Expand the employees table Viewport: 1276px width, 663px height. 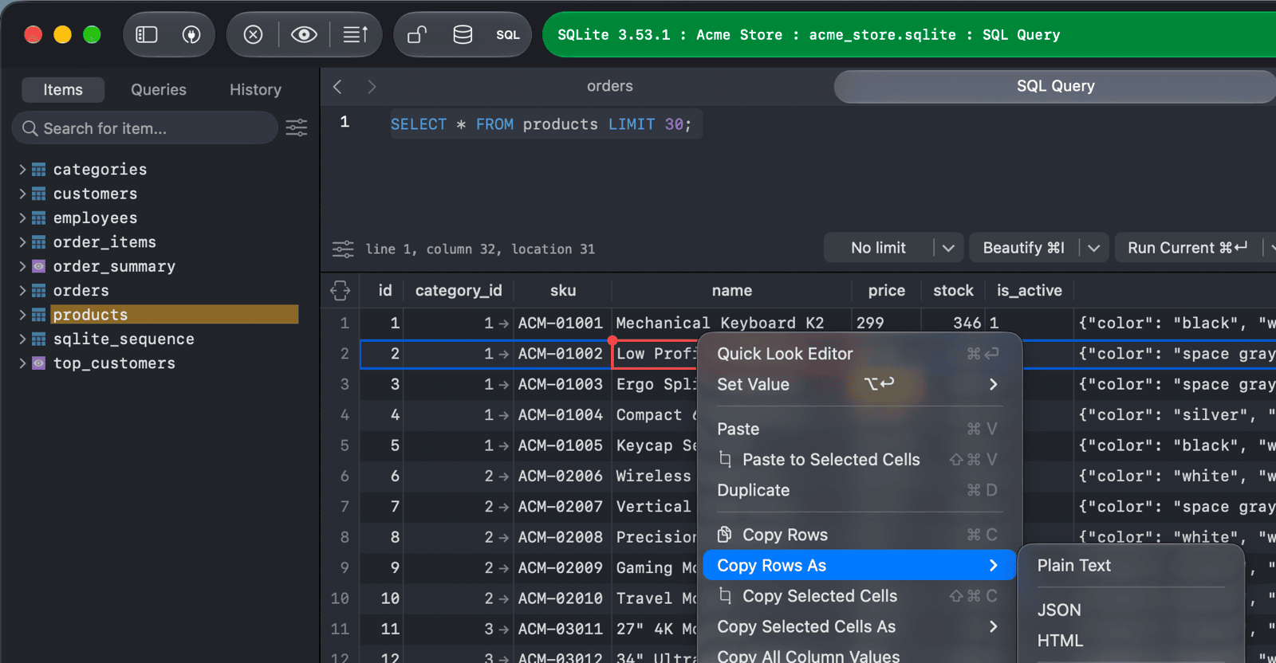click(x=22, y=218)
